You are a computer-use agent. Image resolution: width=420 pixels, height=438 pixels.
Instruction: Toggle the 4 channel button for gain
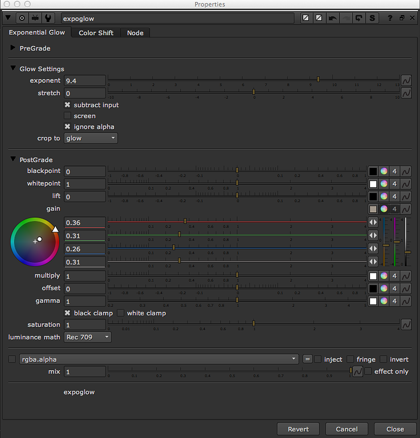point(395,208)
